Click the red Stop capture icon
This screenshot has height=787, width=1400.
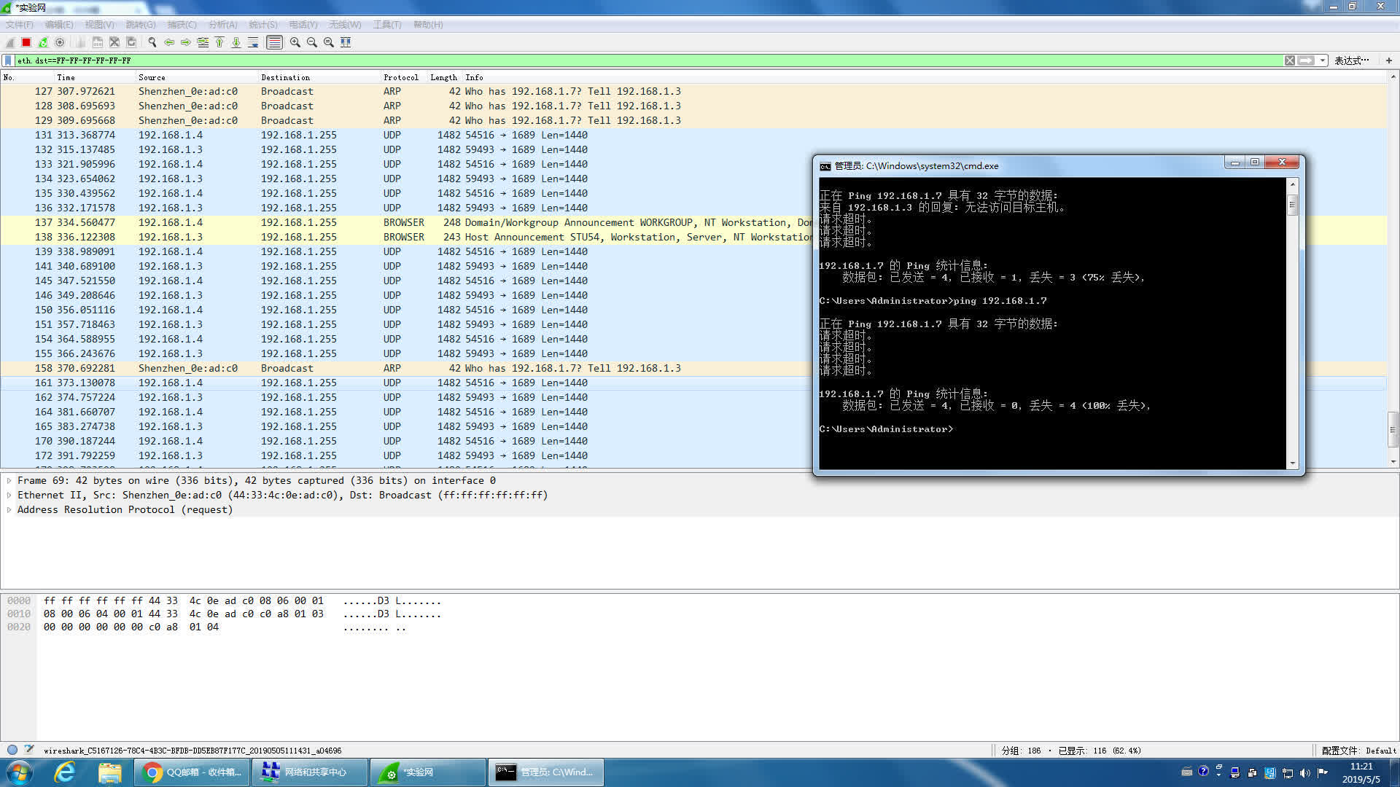tap(26, 42)
